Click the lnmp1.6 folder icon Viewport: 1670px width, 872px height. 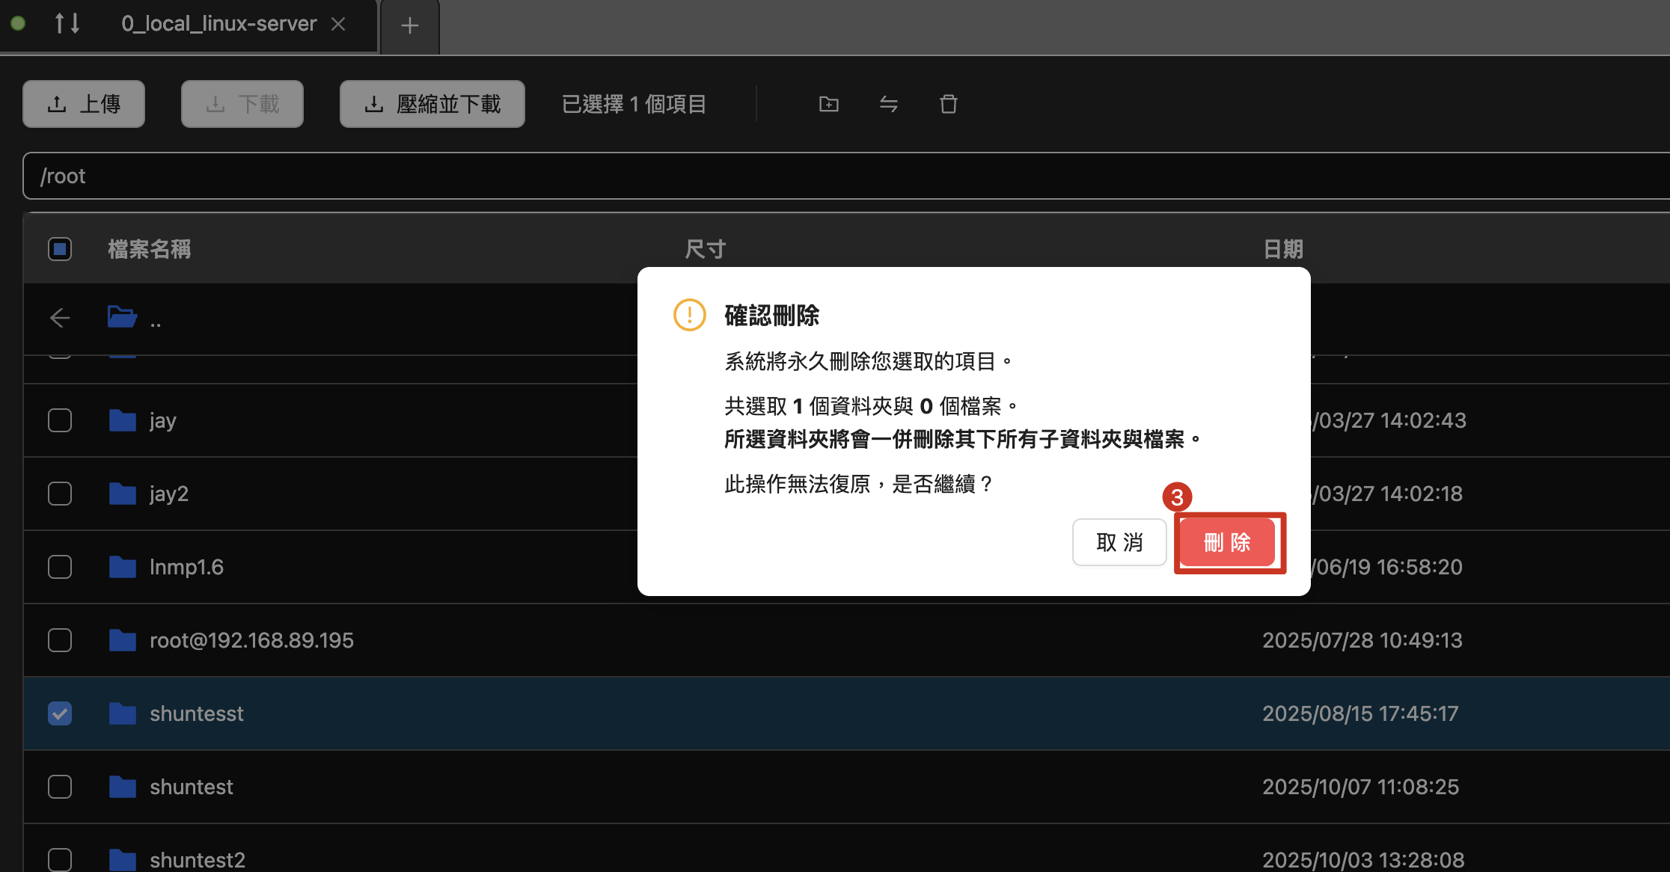(122, 567)
